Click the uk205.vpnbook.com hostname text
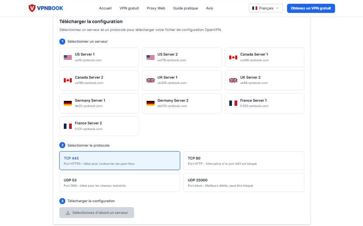This screenshot has height=226, width=363. [x=172, y=83]
